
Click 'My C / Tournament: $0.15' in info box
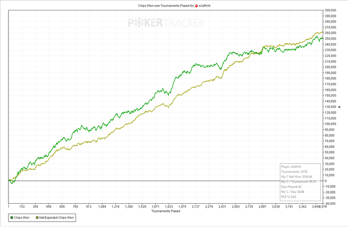(298, 181)
